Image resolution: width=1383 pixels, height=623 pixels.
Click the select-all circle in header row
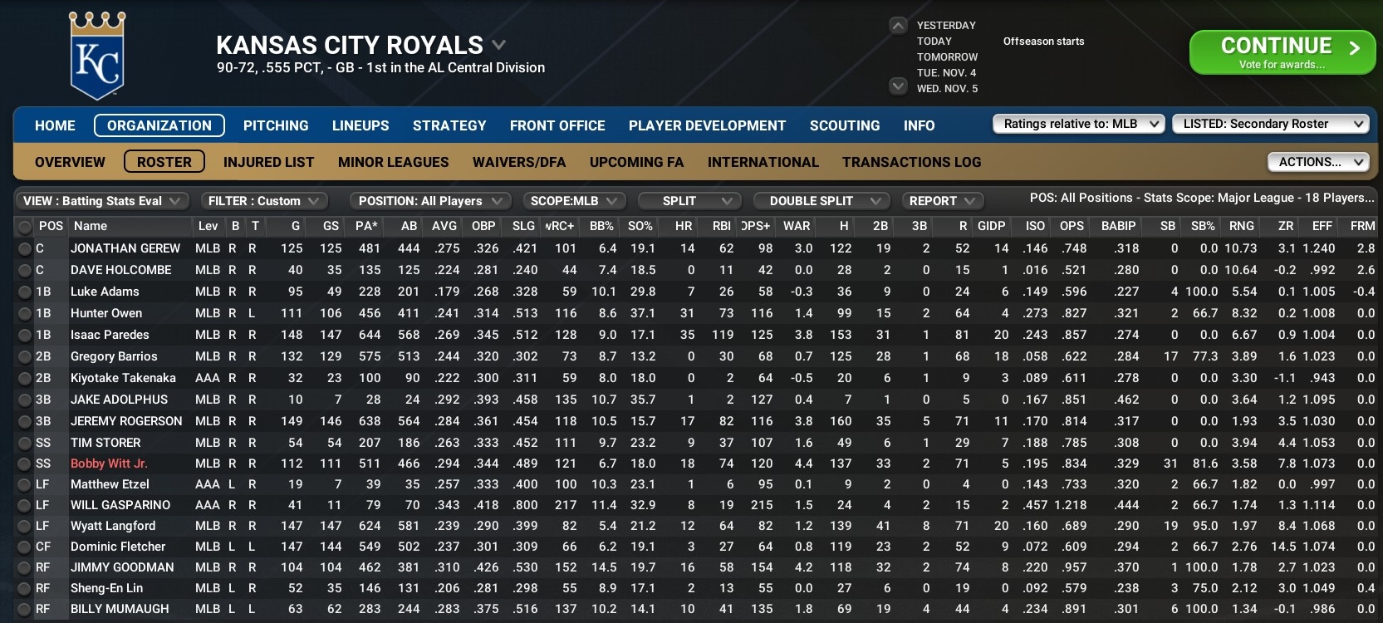tap(25, 227)
